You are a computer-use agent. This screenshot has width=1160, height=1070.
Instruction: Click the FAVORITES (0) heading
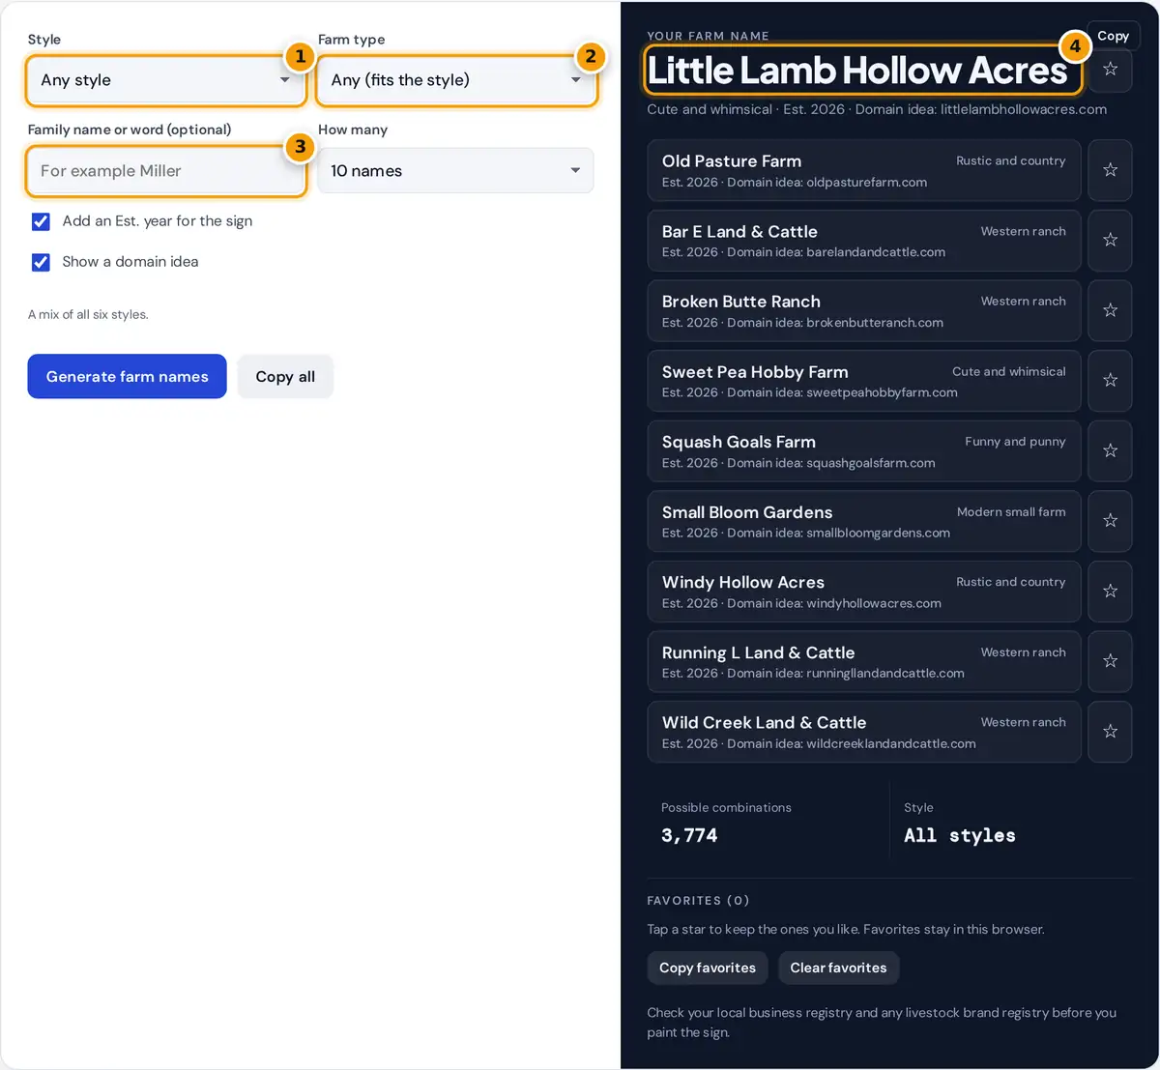(x=698, y=901)
